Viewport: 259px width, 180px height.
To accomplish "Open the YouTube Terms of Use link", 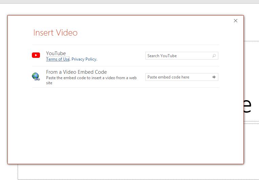I will 58,59.
